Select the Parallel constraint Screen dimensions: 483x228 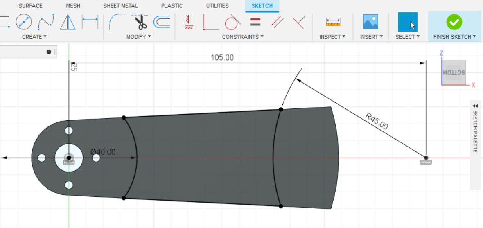click(x=278, y=22)
